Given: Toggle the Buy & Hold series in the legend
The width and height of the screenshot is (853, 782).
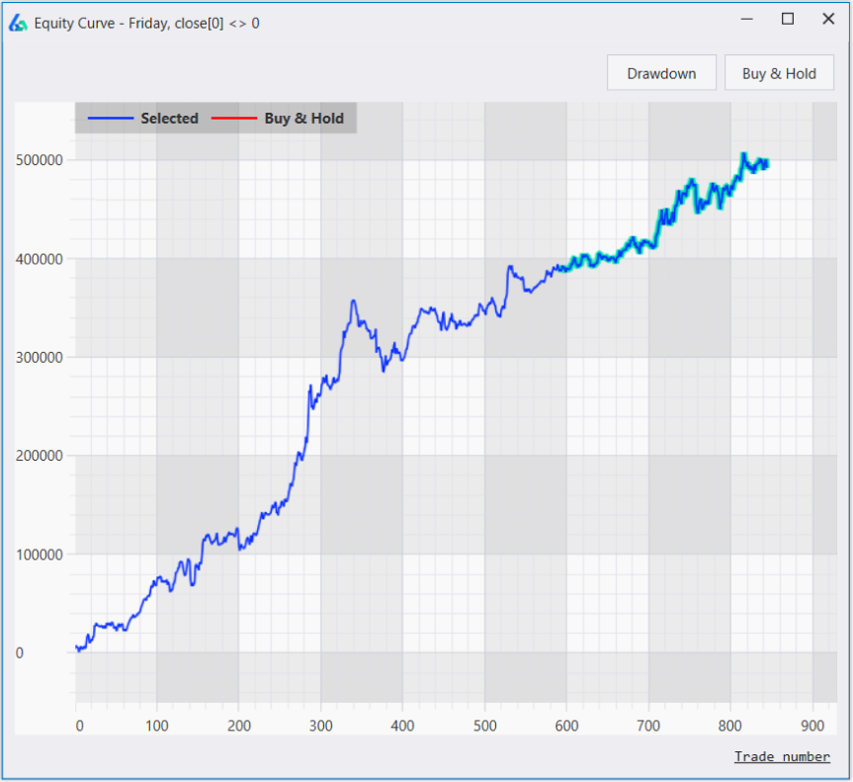Looking at the screenshot, I should [304, 118].
